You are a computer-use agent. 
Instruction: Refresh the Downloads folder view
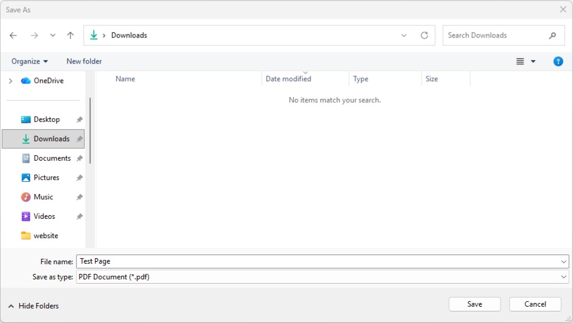tap(424, 35)
